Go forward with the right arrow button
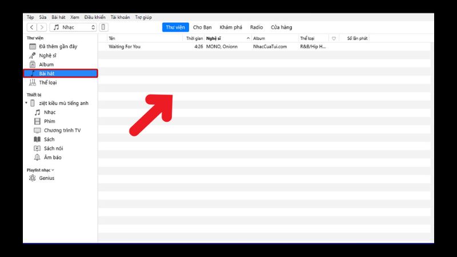457x257 pixels. coord(42,27)
